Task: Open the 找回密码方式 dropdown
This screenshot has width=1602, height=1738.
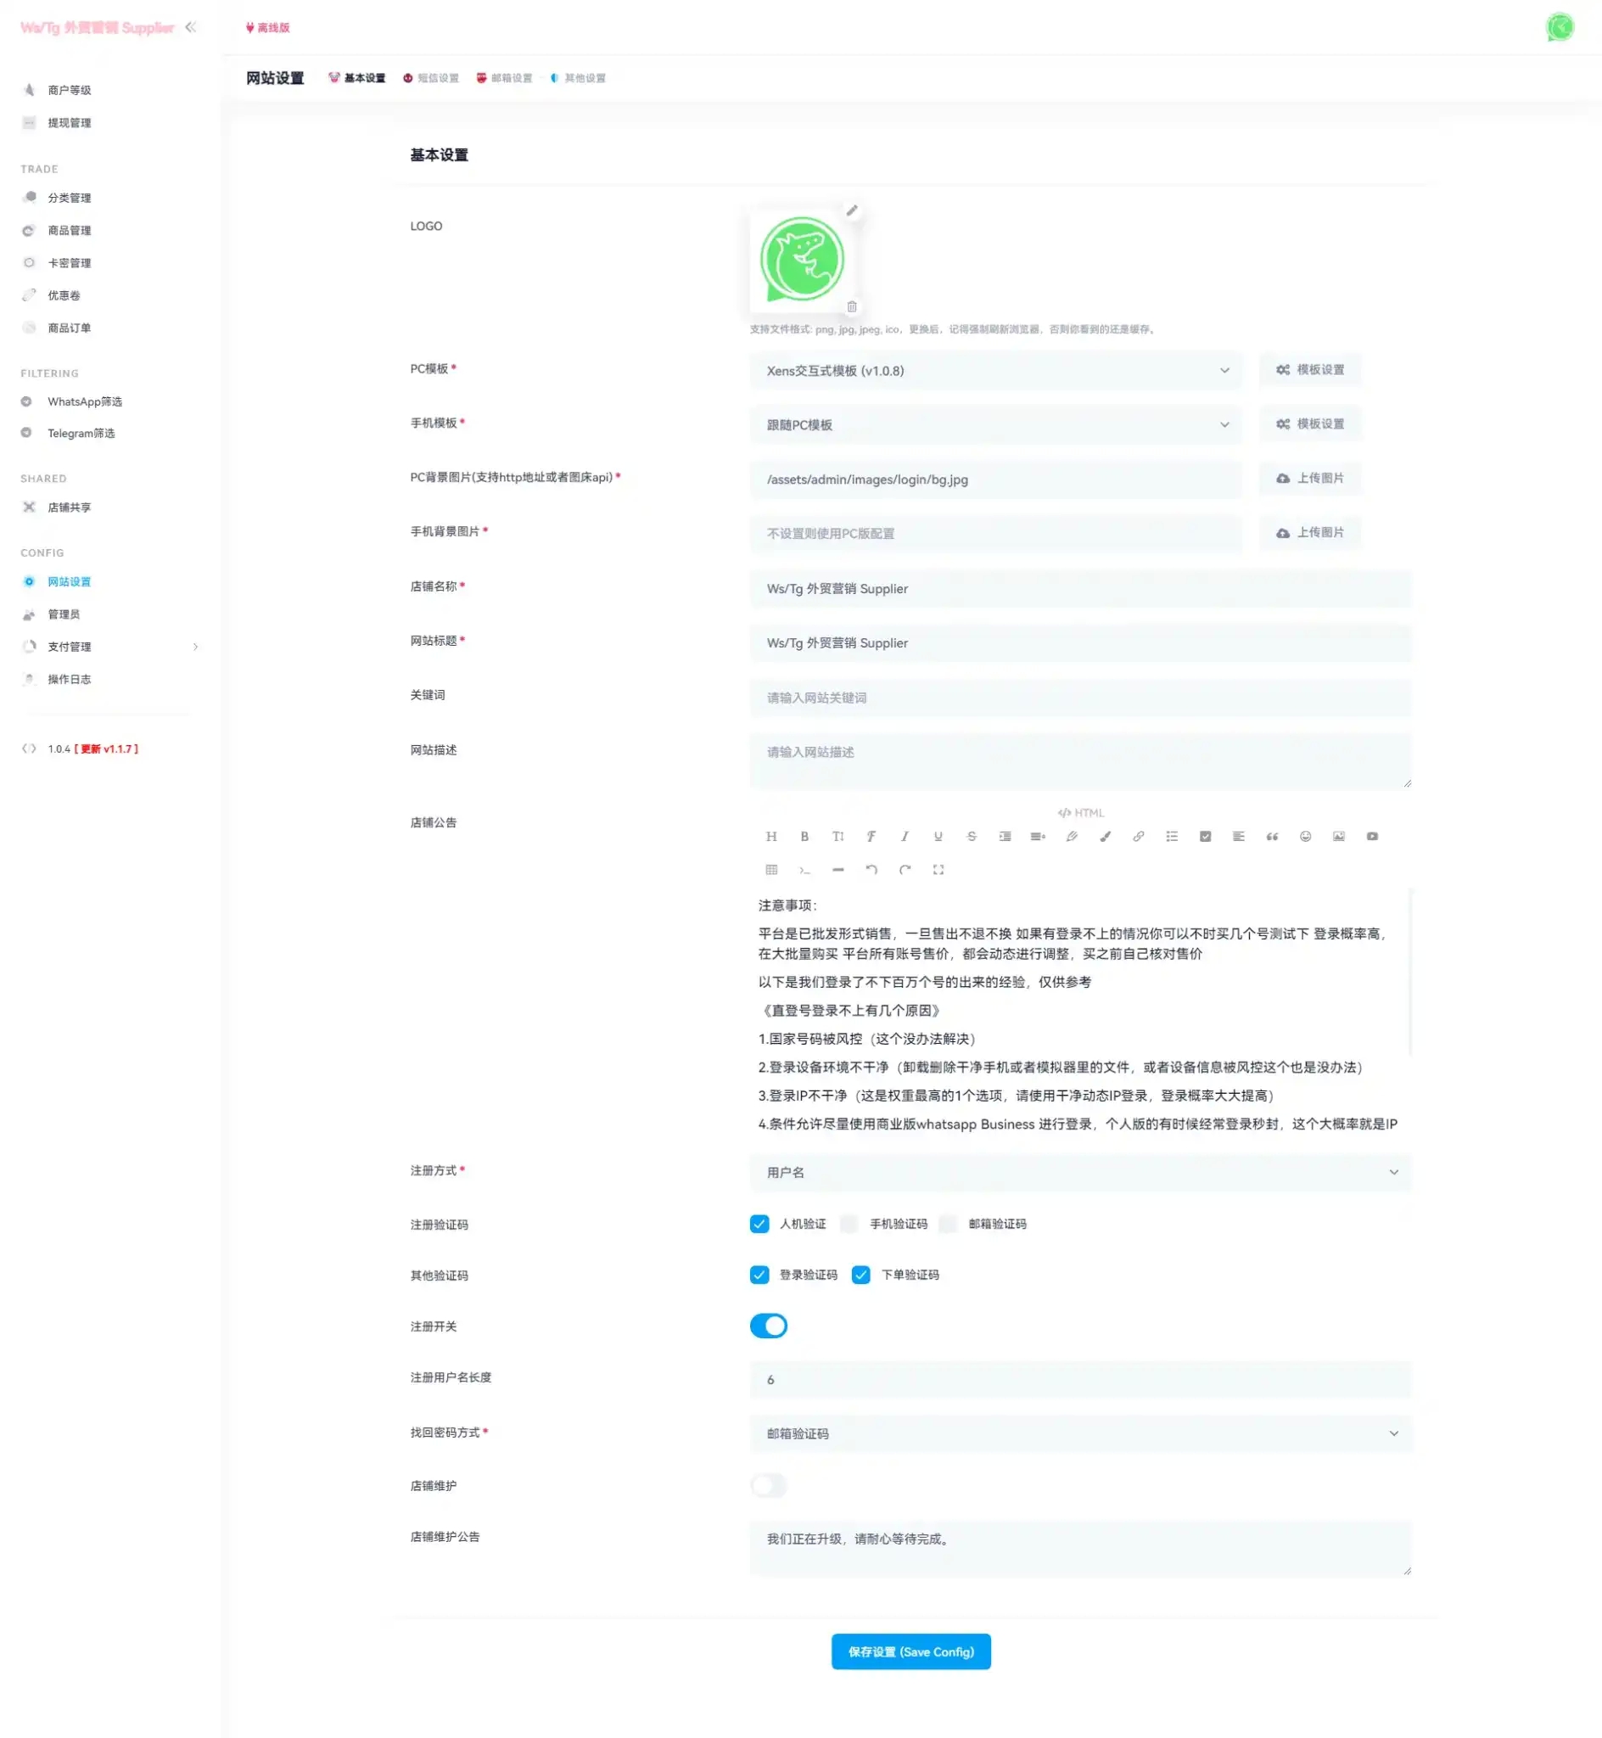Action: [1080, 1433]
